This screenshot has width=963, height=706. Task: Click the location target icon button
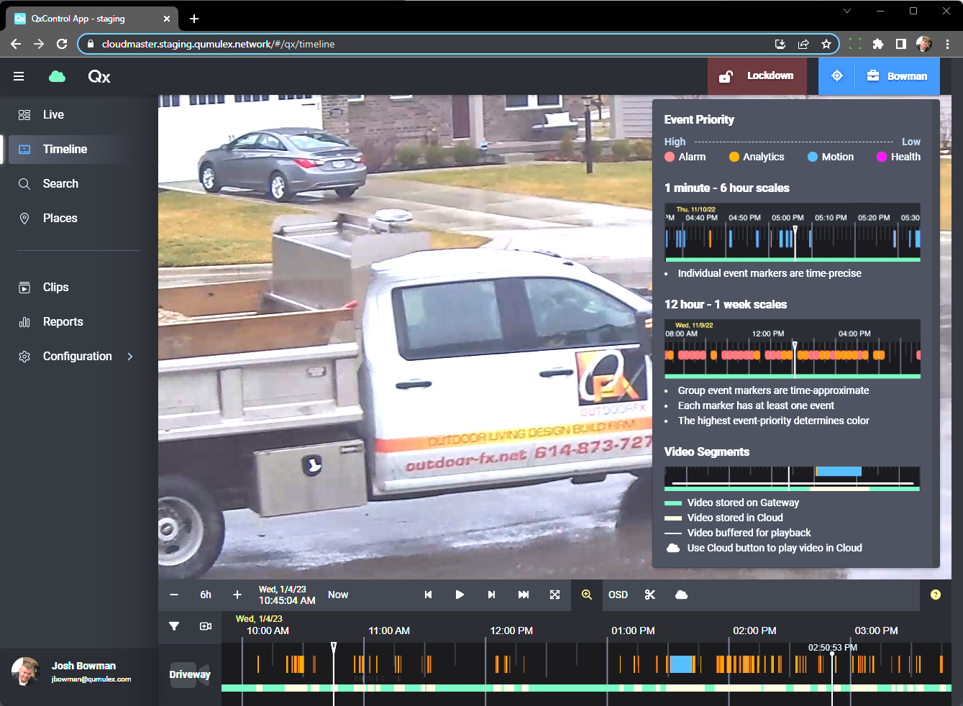[x=836, y=76]
